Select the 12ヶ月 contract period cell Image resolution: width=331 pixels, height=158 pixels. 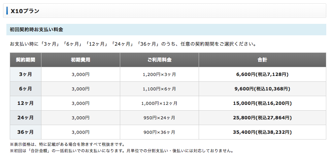tap(26, 103)
